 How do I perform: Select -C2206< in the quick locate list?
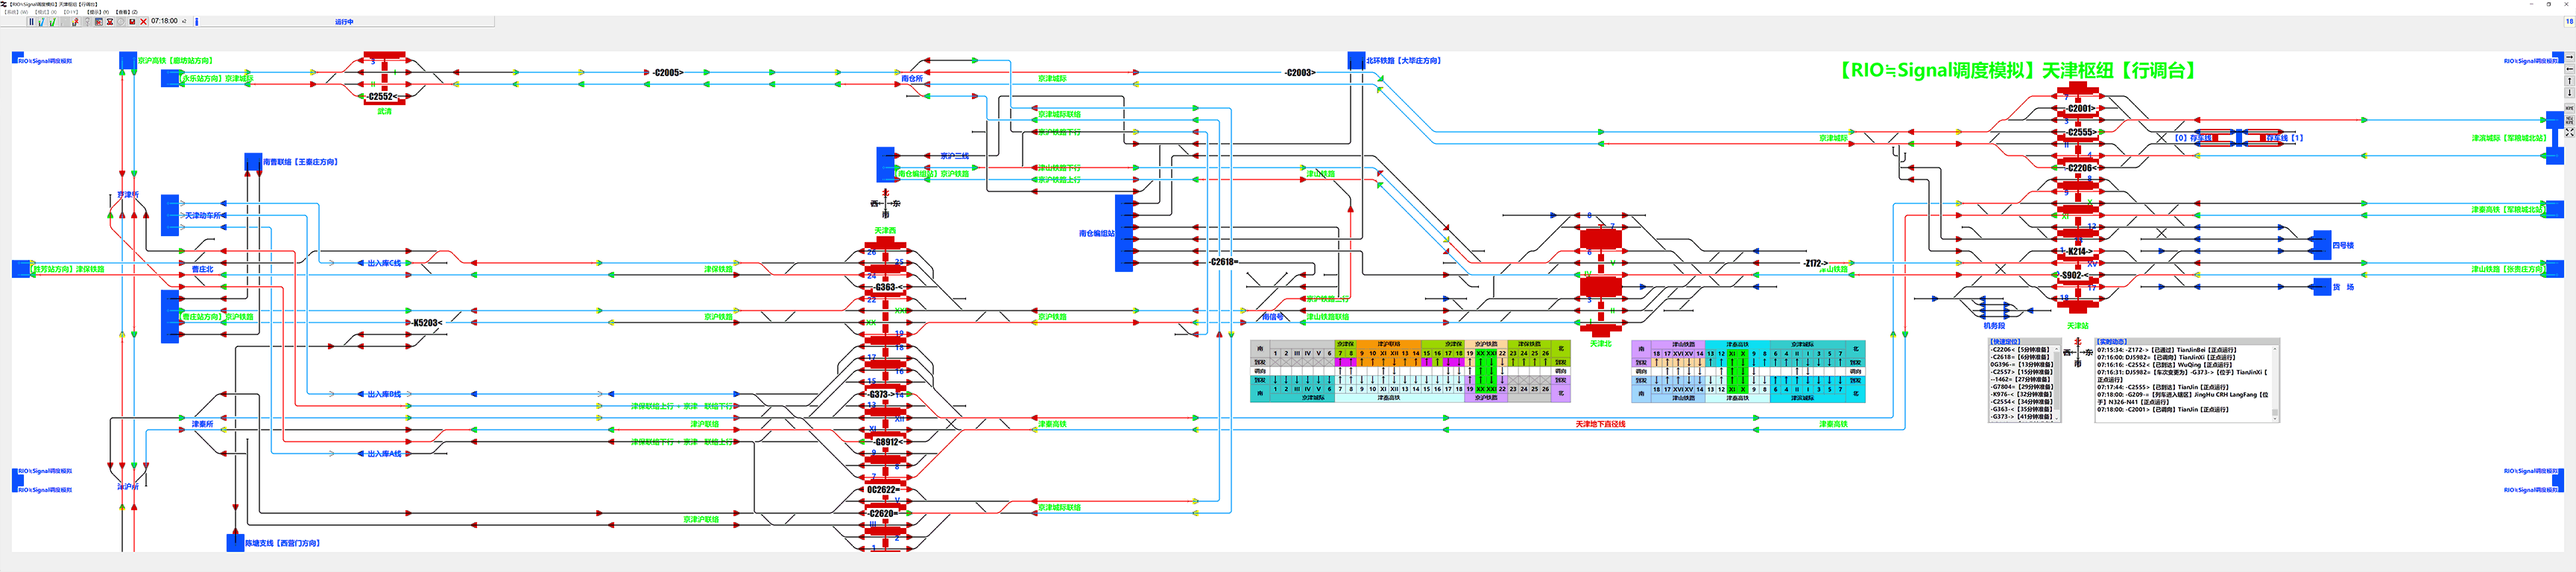2006,350
